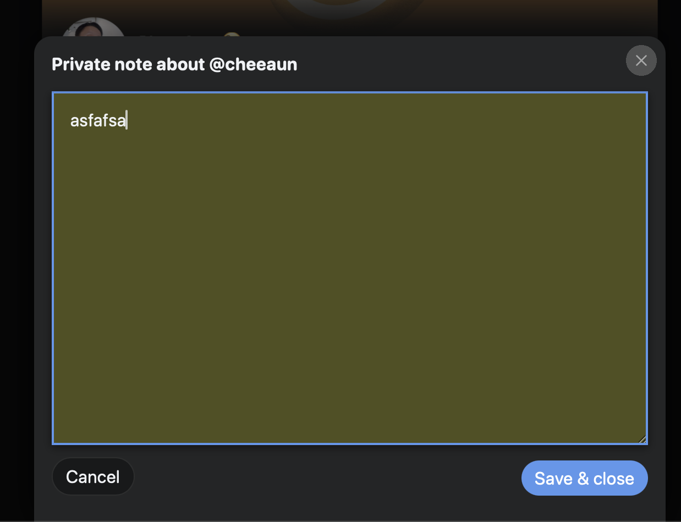
Task: Click the @cheeaun handle in the title
Action: tap(253, 64)
